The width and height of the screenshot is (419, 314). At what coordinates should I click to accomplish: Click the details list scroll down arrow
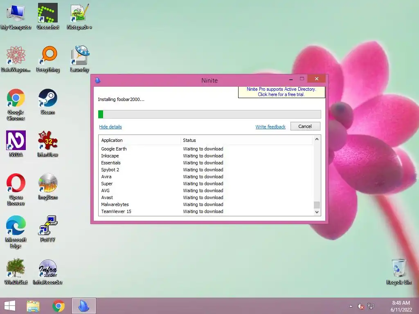click(317, 212)
